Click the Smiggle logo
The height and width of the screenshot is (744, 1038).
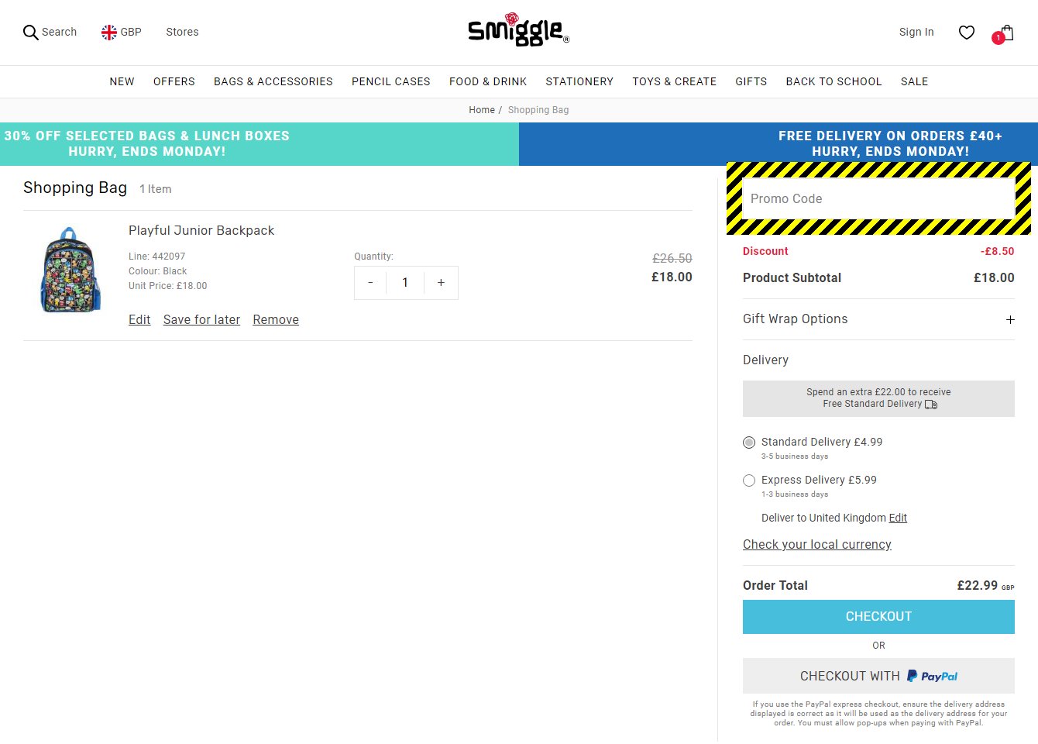click(518, 29)
